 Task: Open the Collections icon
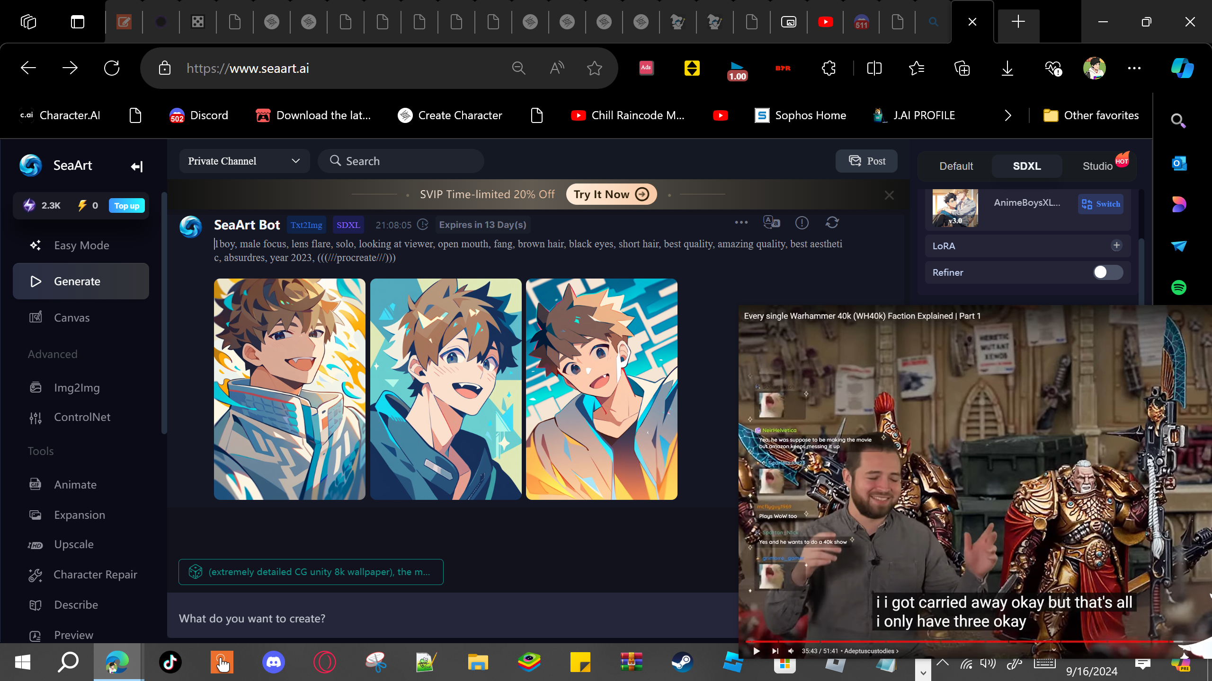pyautogui.click(x=962, y=68)
